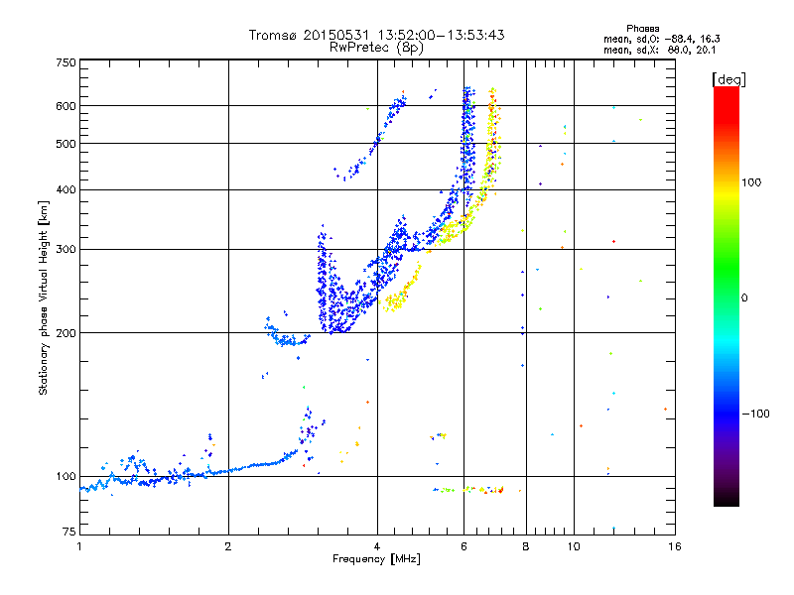
Task: Click the x-axis '6' tick label
Action: click(463, 546)
